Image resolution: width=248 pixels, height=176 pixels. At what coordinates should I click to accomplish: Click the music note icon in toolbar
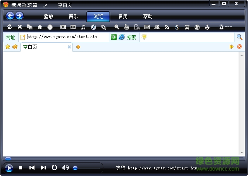(83, 27)
